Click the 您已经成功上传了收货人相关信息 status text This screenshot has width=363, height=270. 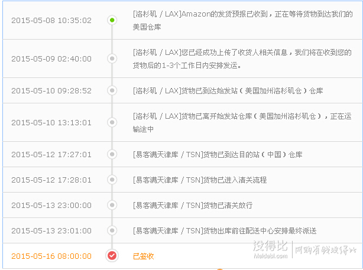tap(242, 59)
